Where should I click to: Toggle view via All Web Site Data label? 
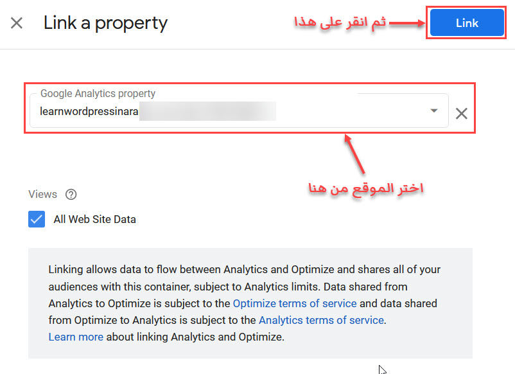pyautogui.click(x=94, y=219)
